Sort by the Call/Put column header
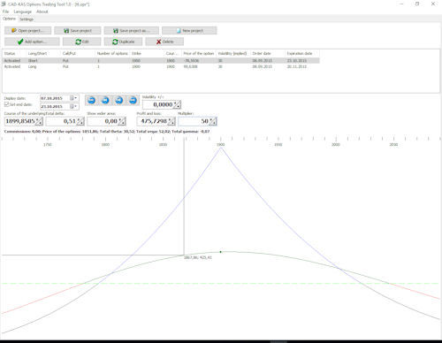This screenshot has width=442, height=343. pos(78,53)
